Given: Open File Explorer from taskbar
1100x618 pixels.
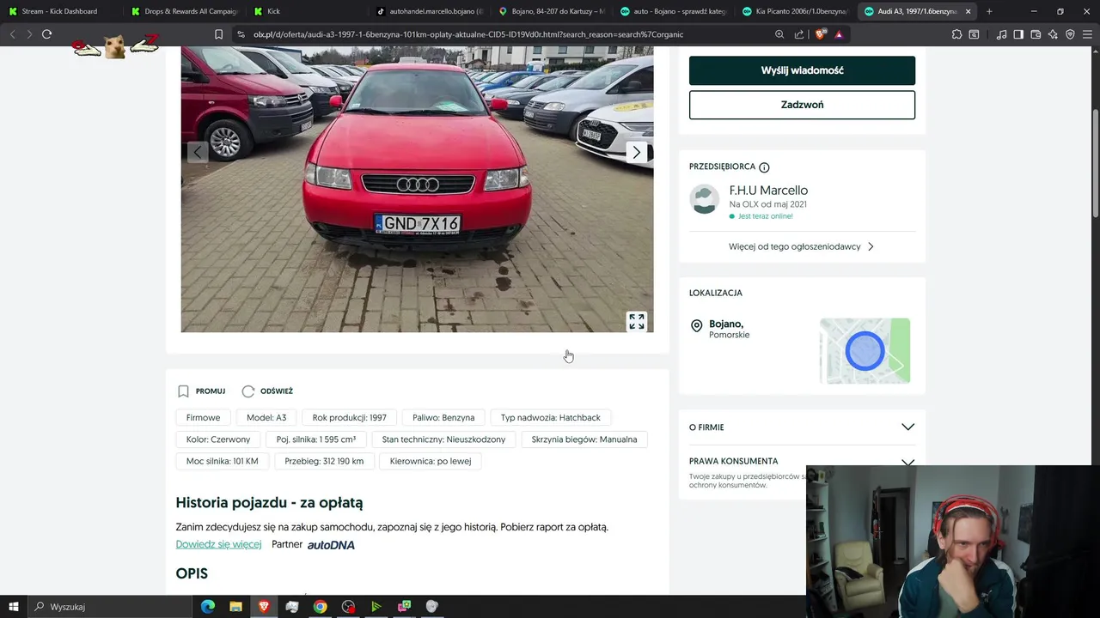Looking at the screenshot, I should point(235,607).
